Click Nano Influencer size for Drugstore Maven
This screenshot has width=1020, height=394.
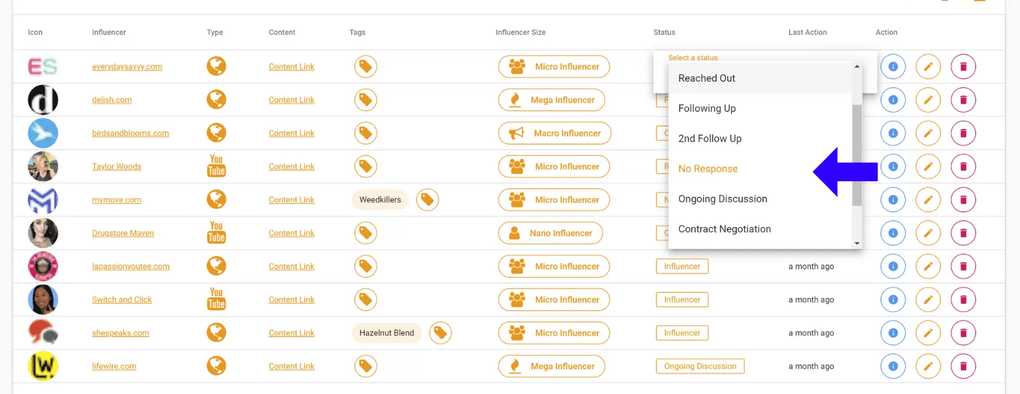coord(550,233)
